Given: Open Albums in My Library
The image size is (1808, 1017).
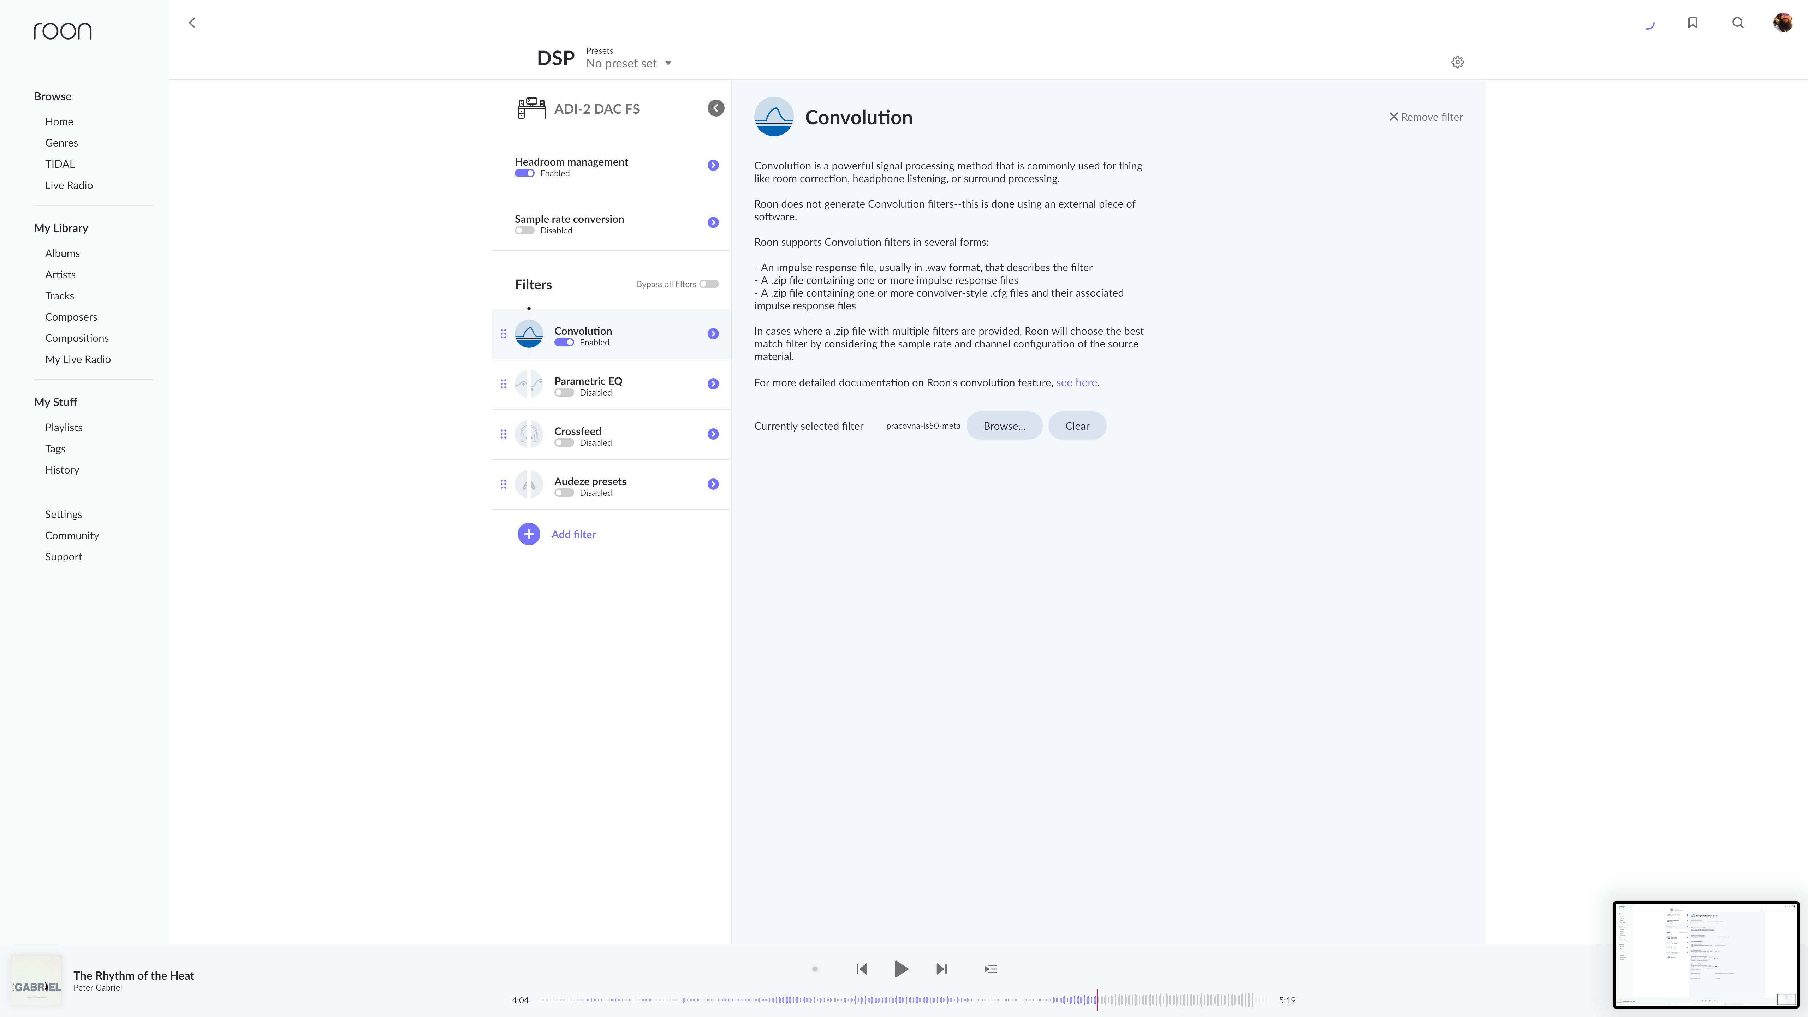Looking at the screenshot, I should (63, 254).
